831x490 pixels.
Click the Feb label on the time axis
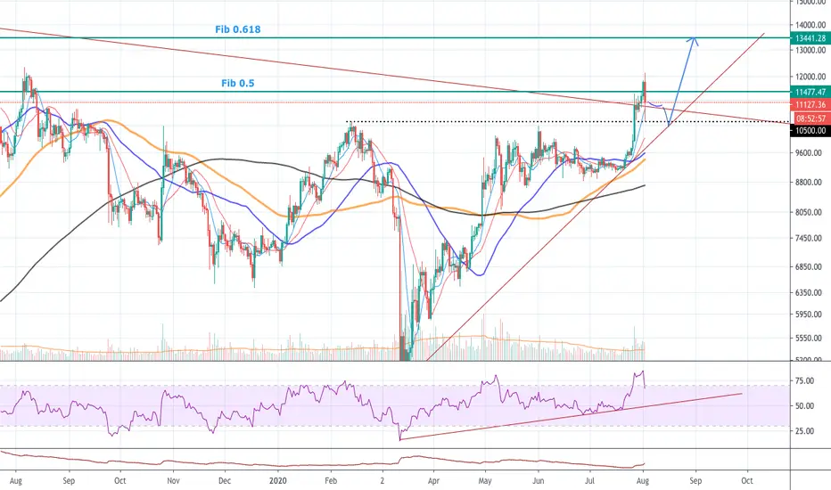(x=331, y=481)
